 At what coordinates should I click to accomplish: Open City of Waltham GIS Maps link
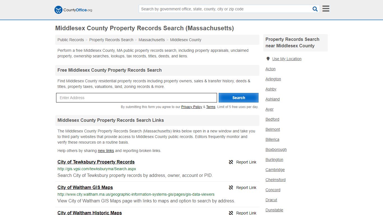click(x=85, y=187)
